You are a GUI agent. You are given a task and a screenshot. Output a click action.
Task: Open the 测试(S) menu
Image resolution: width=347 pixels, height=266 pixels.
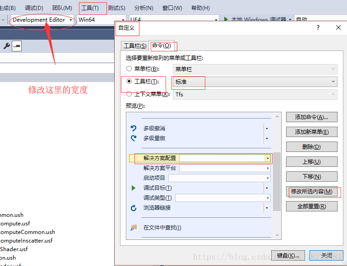(x=116, y=8)
